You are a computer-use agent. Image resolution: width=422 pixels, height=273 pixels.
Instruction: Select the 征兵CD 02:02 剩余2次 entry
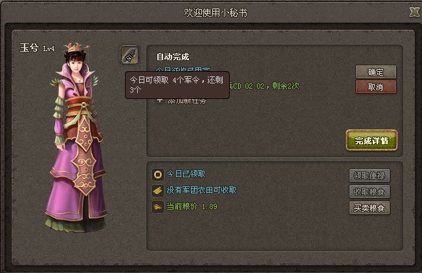coord(264,86)
